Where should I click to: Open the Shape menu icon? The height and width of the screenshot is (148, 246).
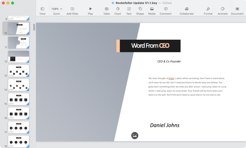click(x=140, y=9)
